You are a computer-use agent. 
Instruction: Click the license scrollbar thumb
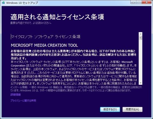(141, 38)
